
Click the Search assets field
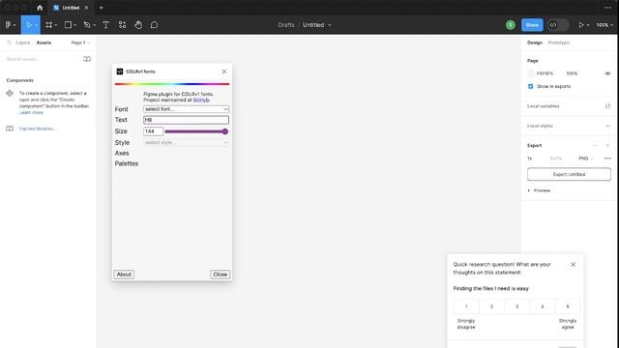click(42, 59)
